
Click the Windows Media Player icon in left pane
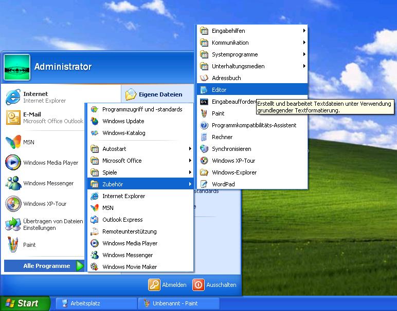point(13,163)
